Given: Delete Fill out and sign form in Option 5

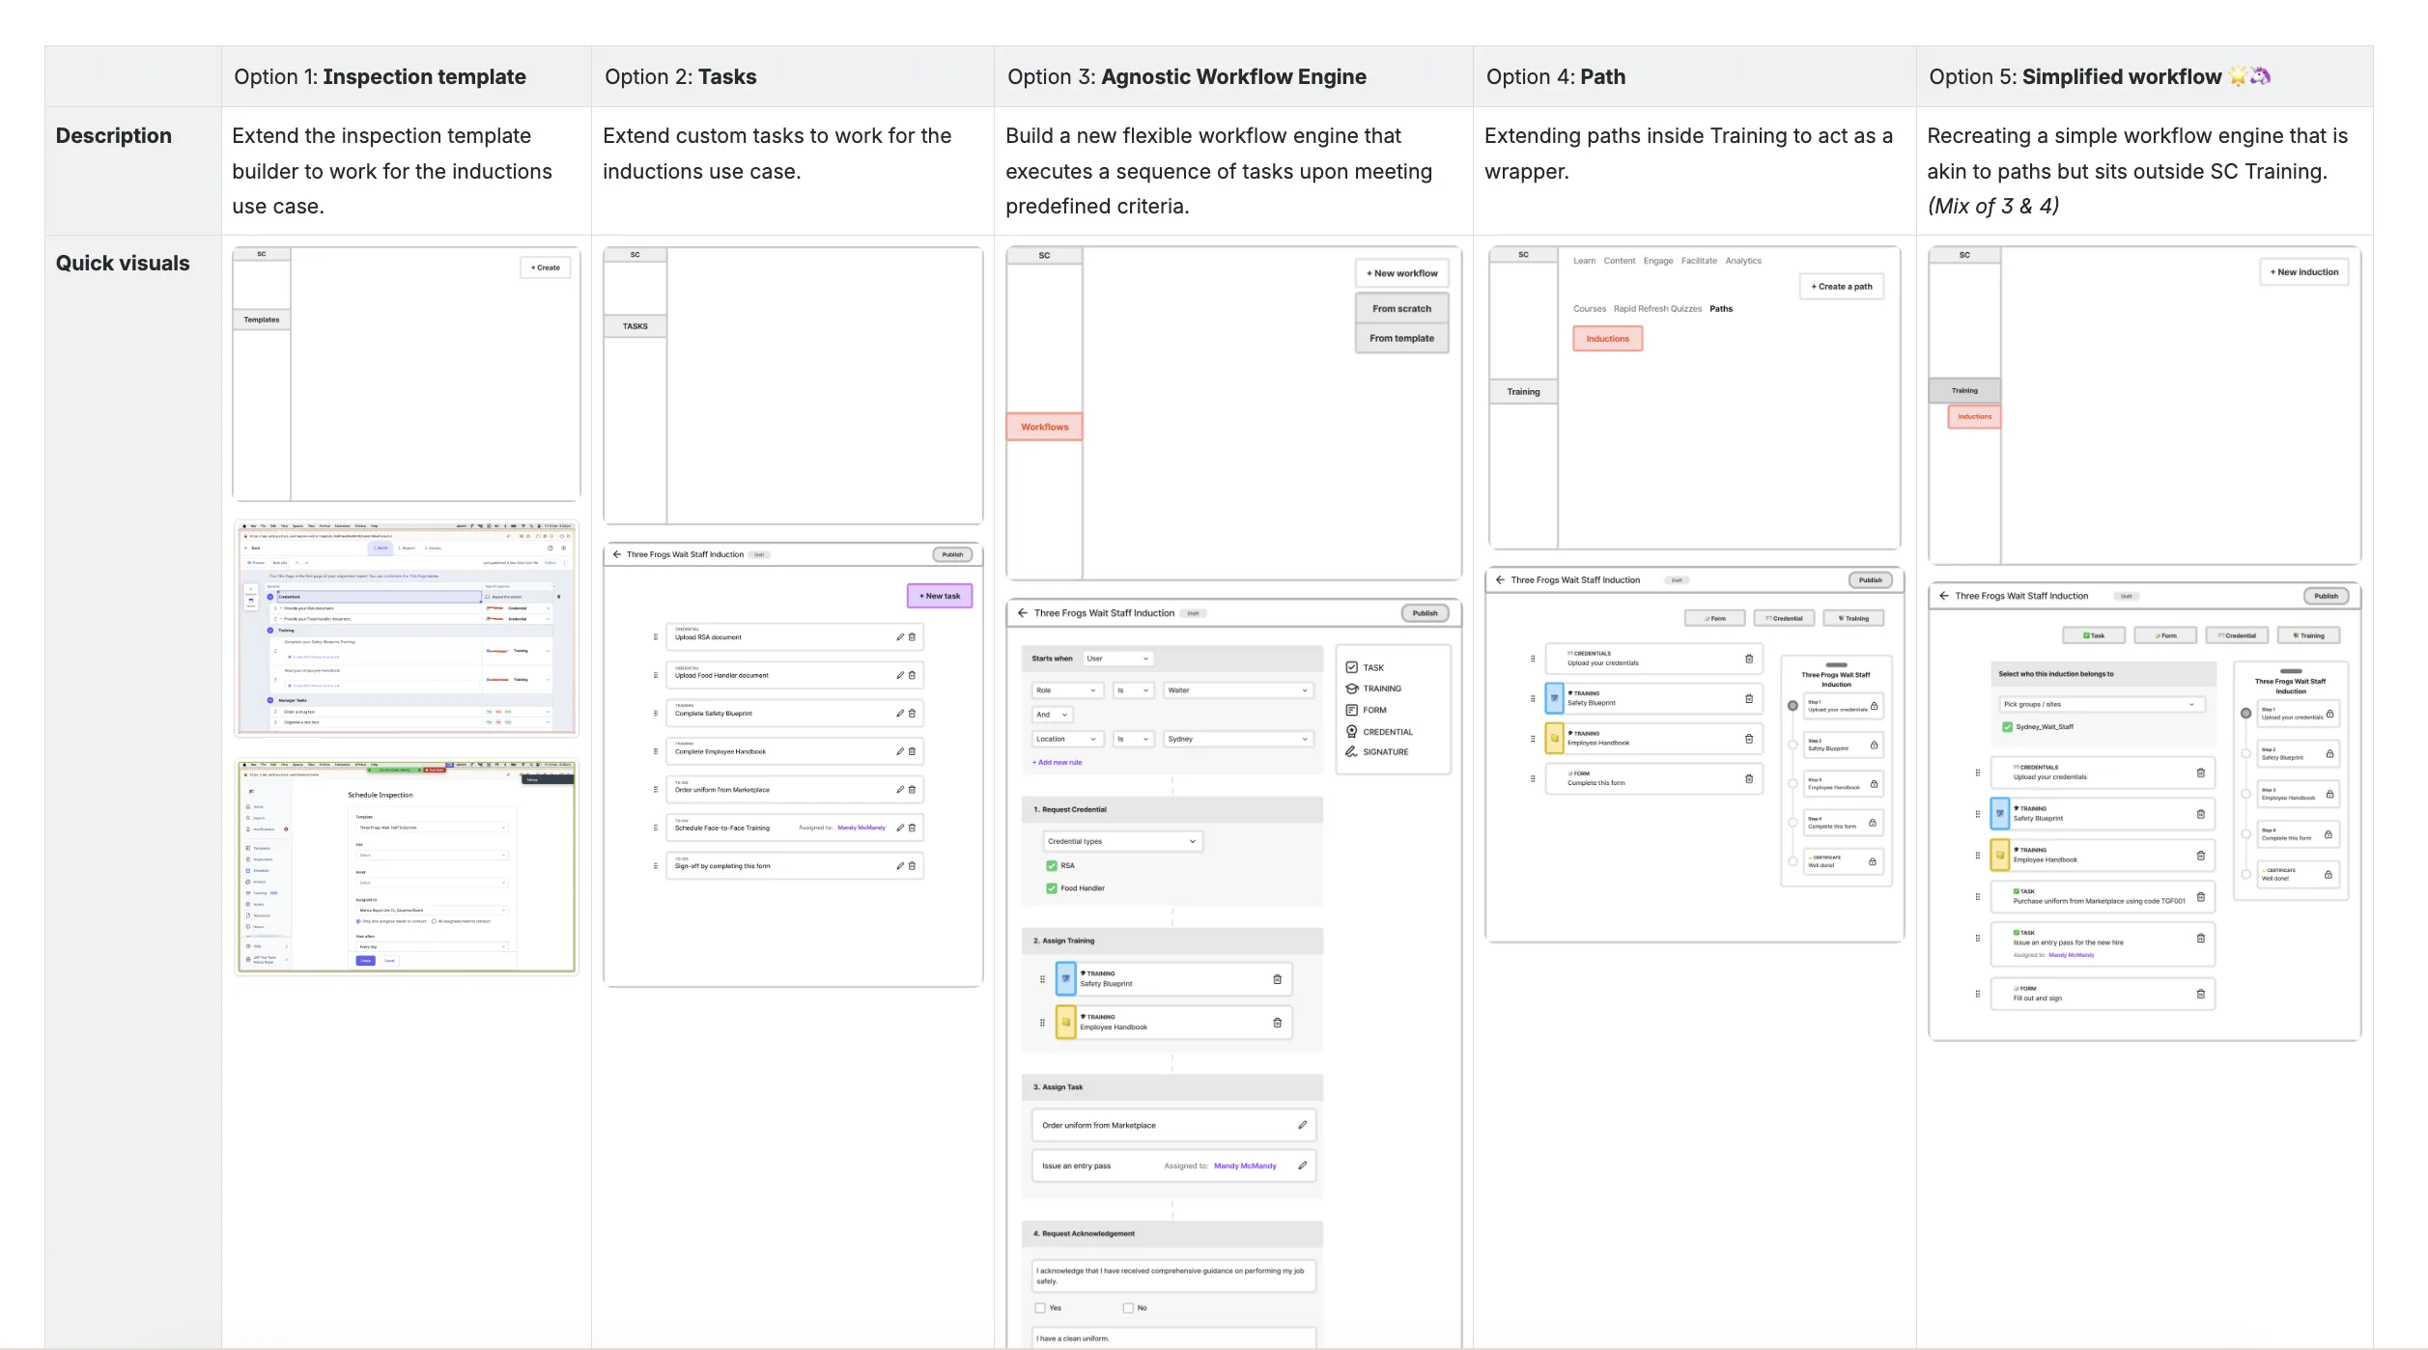Looking at the screenshot, I should click(x=2201, y=995).
